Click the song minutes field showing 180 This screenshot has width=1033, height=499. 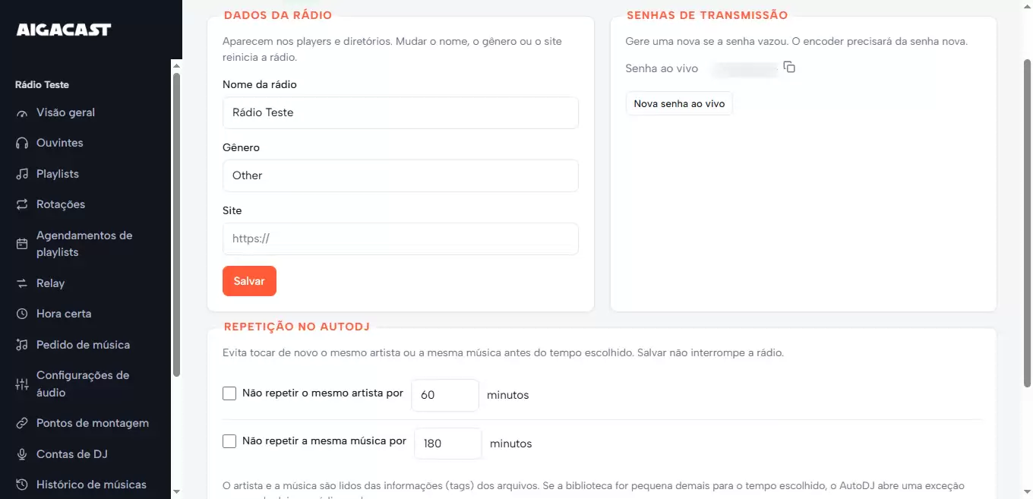(448, 444)
